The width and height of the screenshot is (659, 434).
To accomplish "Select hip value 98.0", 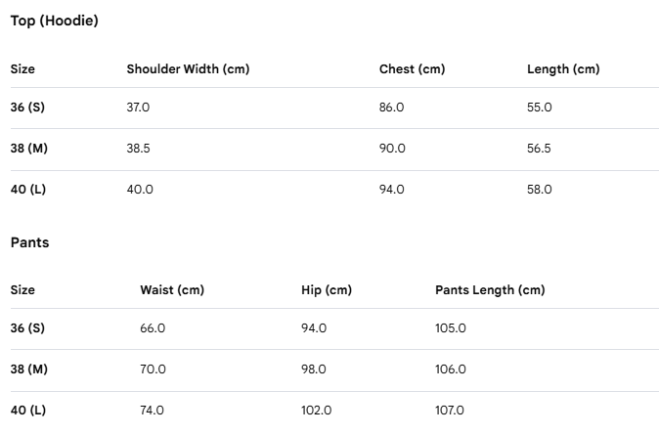I will pos(314,369).
